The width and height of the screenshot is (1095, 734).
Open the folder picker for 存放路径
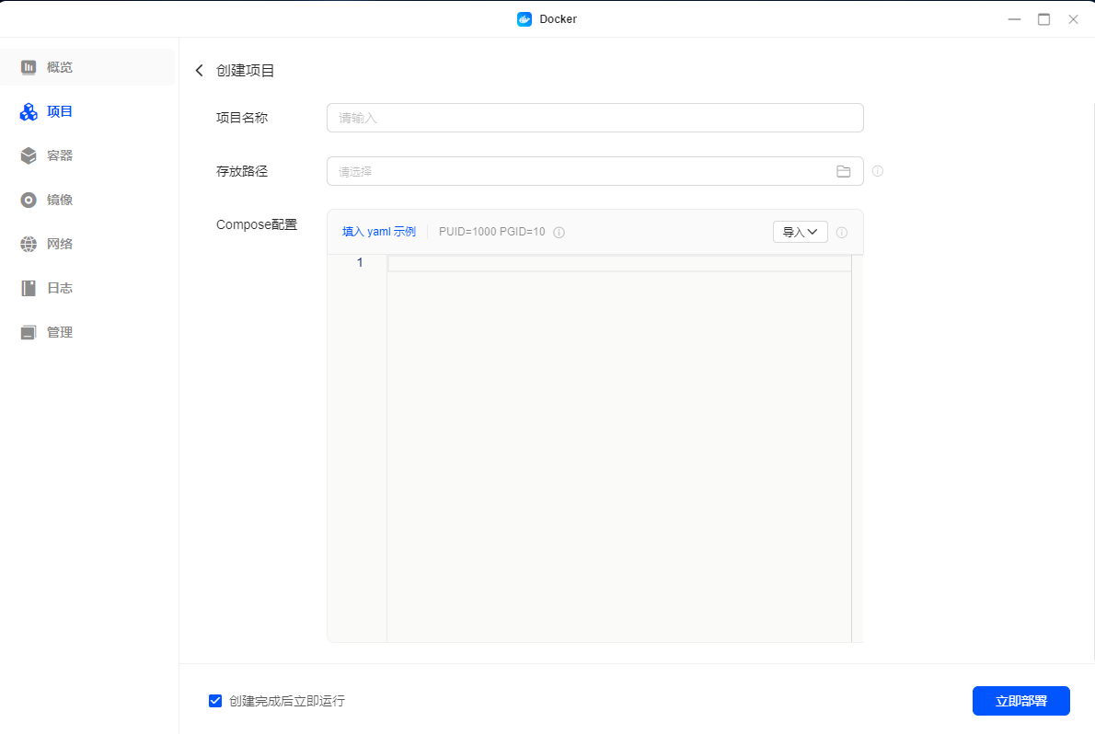844,171
